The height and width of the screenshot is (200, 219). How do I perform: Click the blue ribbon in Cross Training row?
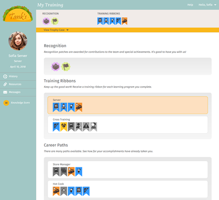coord(56,127)
